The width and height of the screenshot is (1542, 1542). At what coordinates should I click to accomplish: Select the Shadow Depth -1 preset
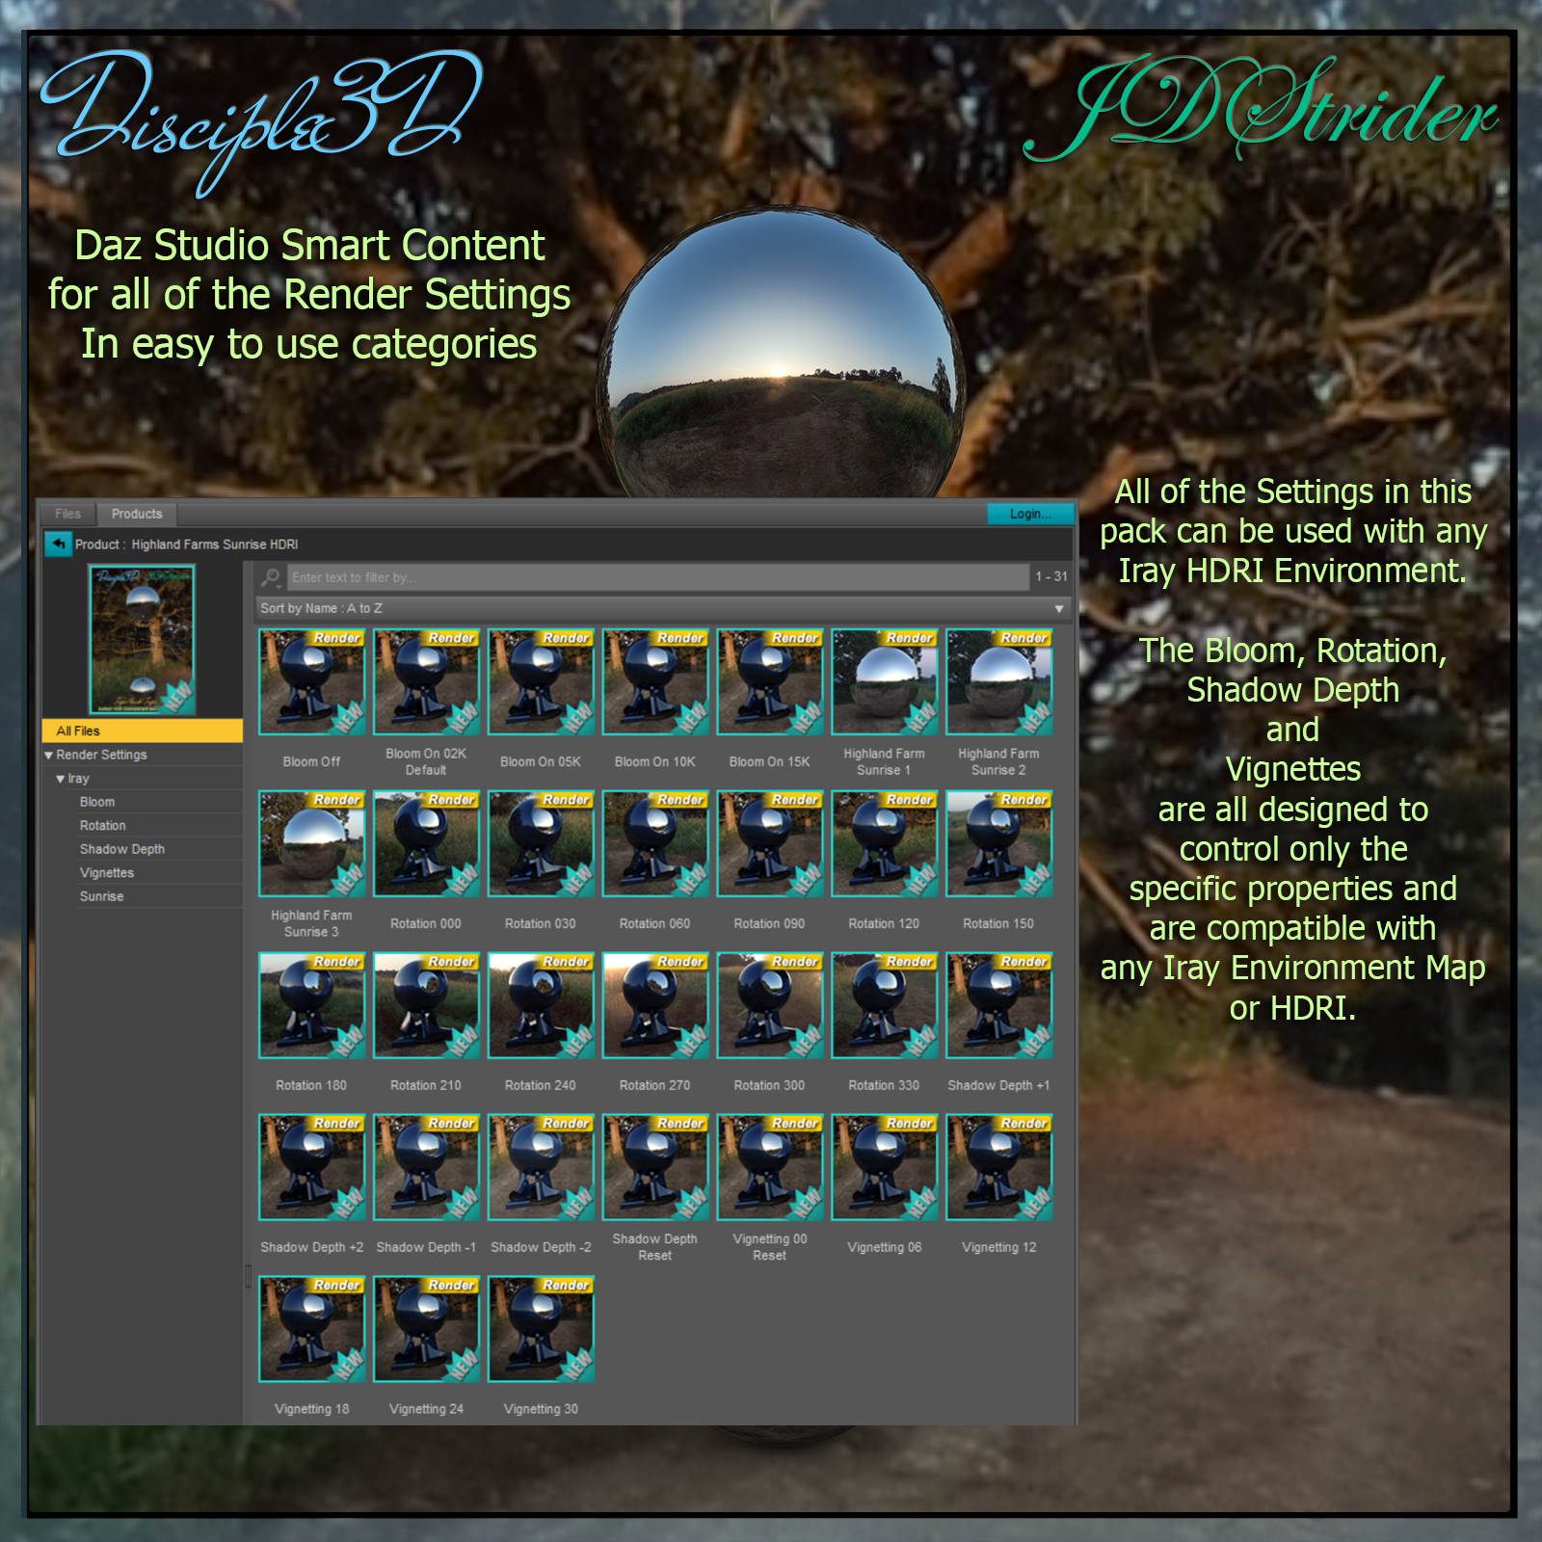[x=426, y=1168]
